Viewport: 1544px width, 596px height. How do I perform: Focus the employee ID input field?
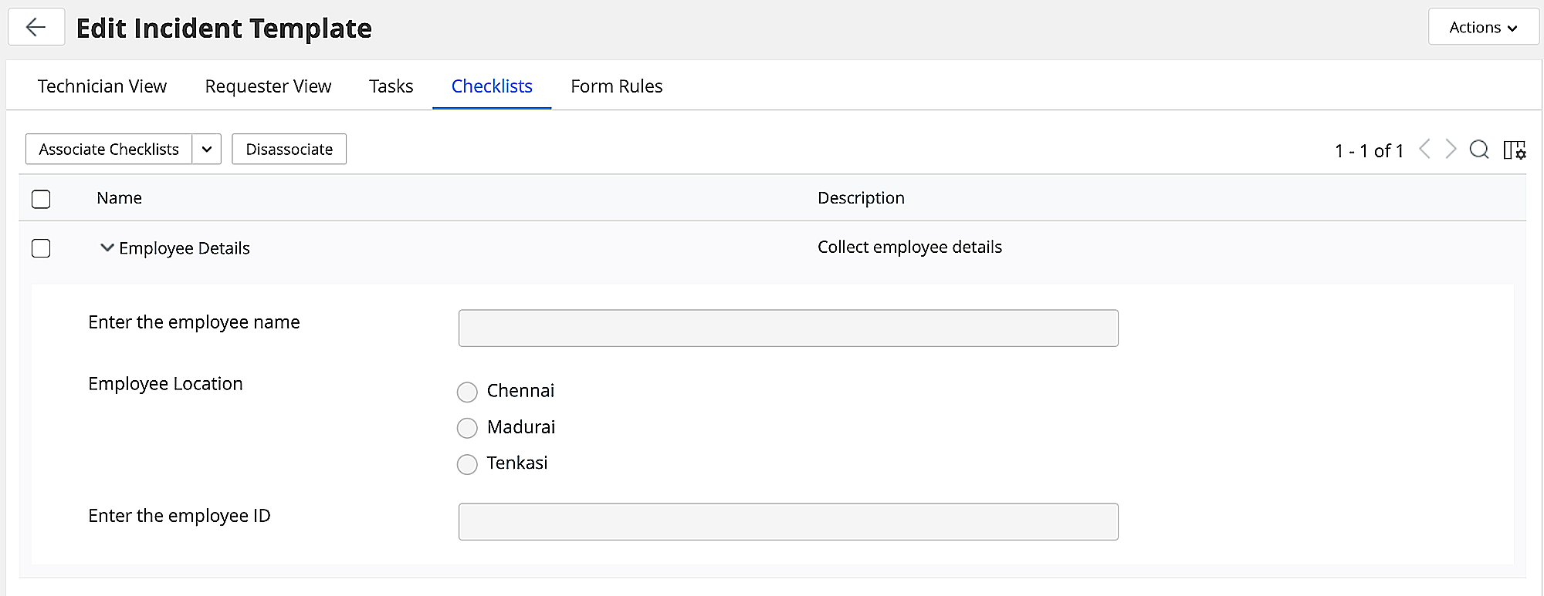787,522
